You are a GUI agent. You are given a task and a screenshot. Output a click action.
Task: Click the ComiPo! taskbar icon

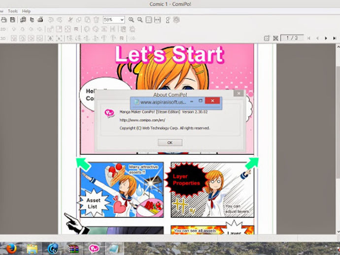pos(94,249)
